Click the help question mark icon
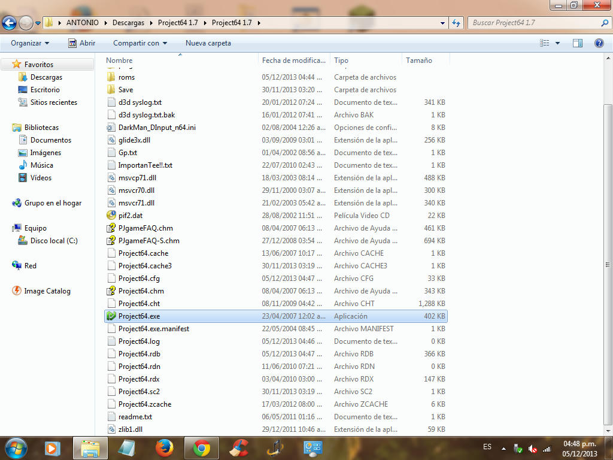Viewport: 613px width, 460px height. pyautogui.click(x=599, y=43)
